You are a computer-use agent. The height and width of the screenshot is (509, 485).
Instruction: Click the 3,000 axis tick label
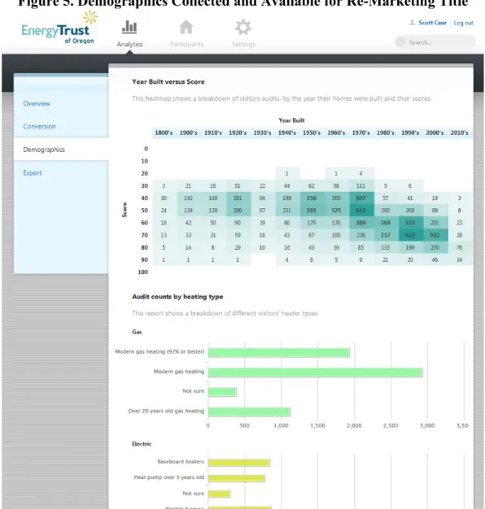point(427,425)
